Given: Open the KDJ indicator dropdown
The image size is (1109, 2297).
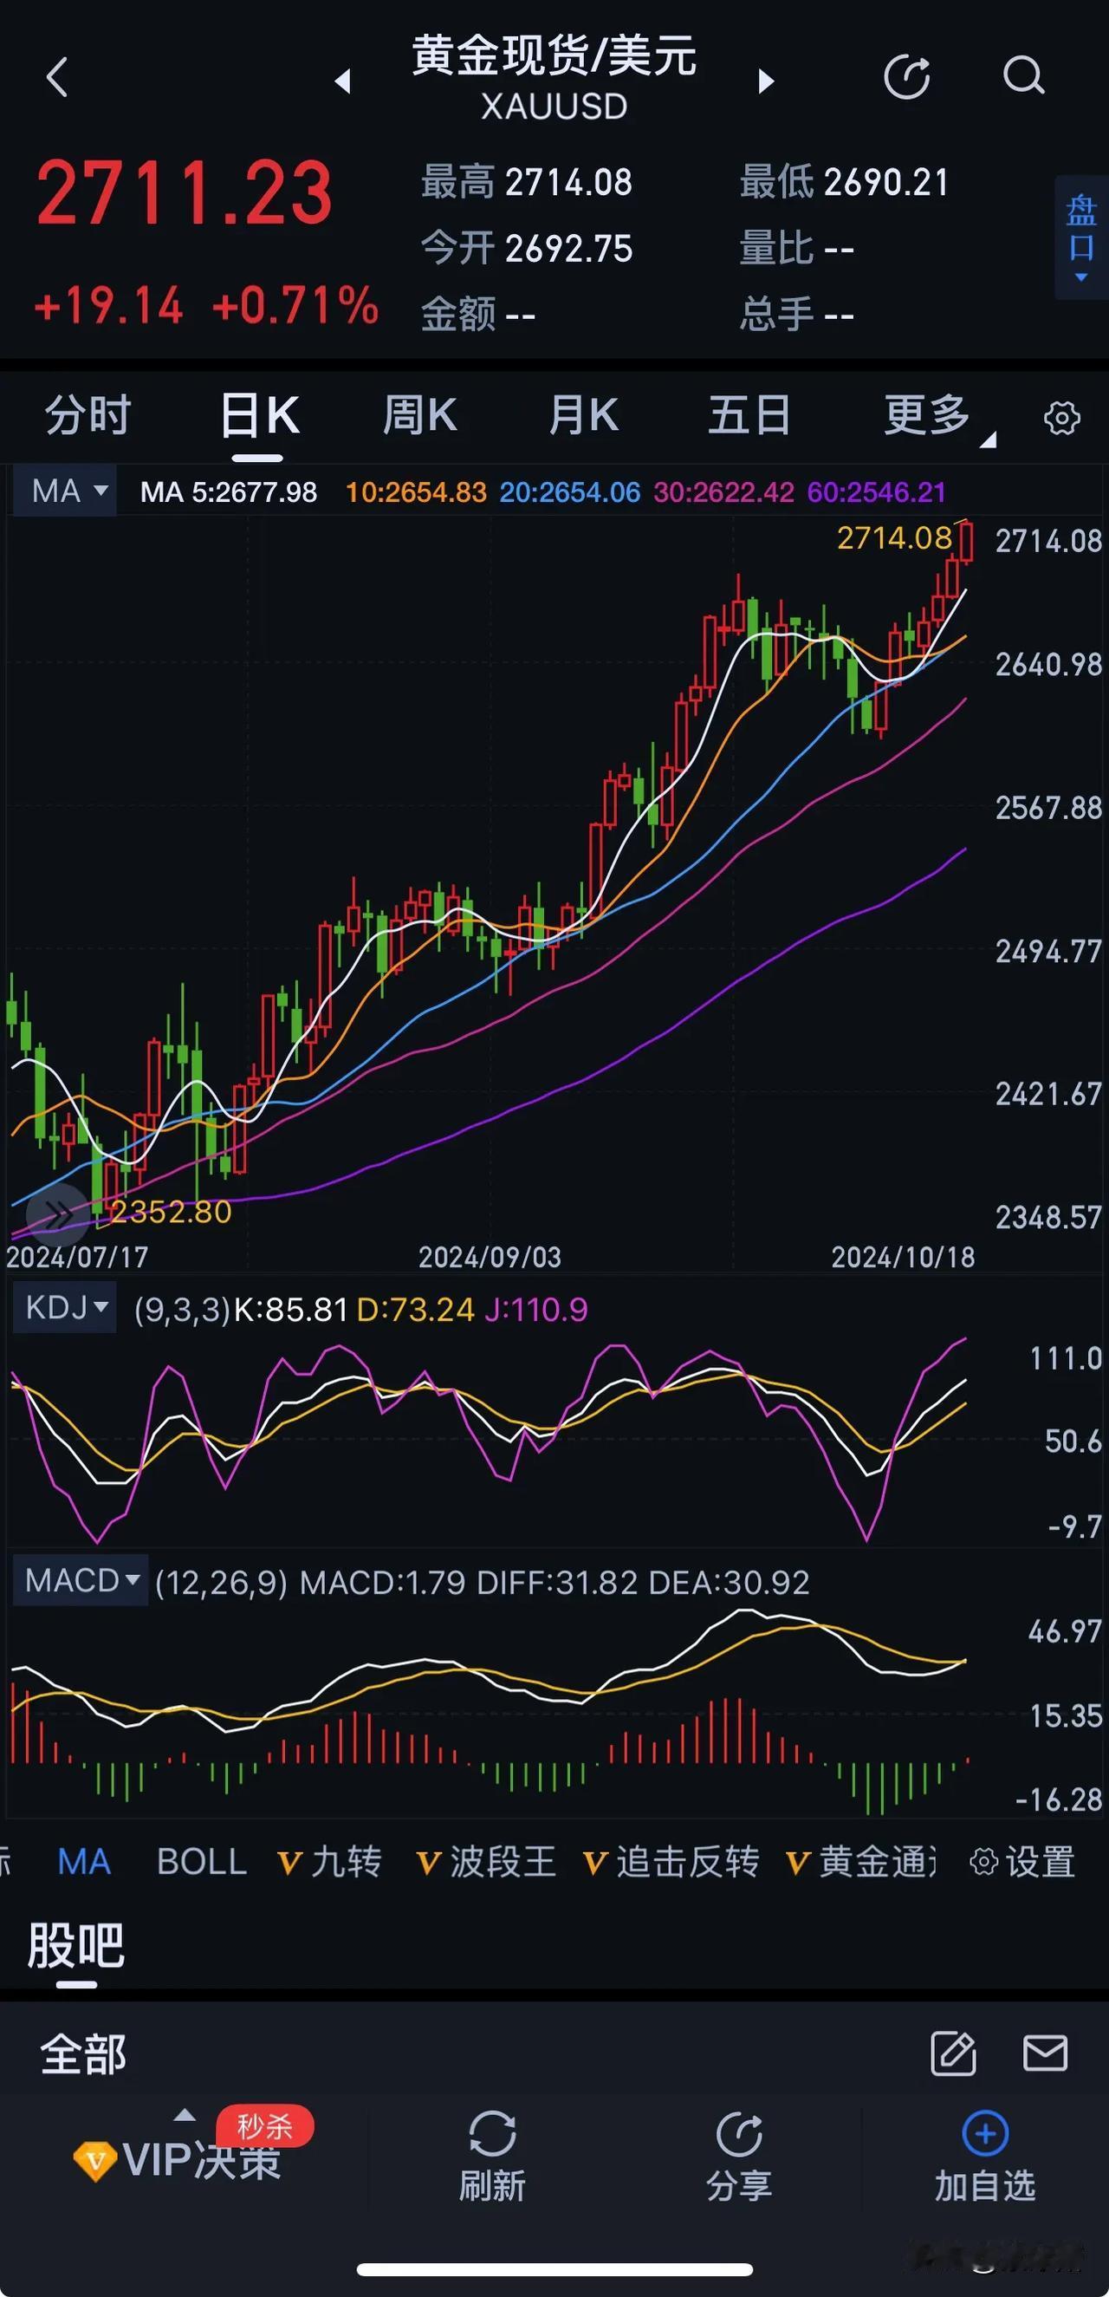Looking at the screenshot, I should [65, 1307].
